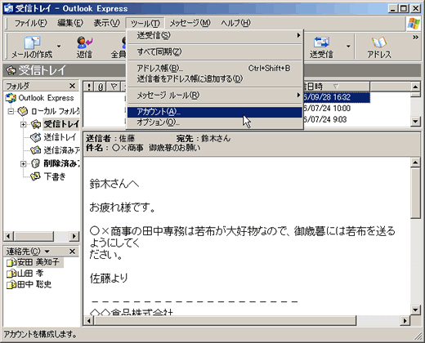Click the 受信トレイ banner icon

(11, 70)
